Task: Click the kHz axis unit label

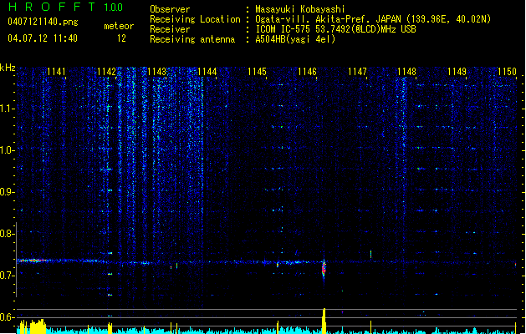Action: coord(8,68)
